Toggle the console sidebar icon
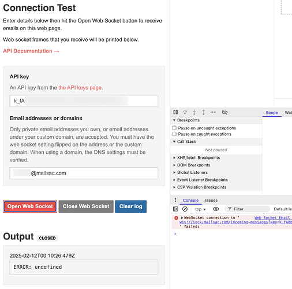This screenshot has width=292, height=289. (175, 209)
